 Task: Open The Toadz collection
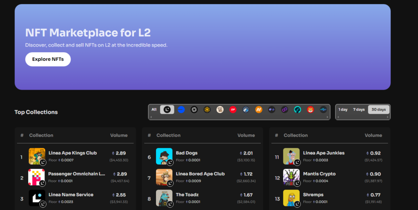[187, 195]
